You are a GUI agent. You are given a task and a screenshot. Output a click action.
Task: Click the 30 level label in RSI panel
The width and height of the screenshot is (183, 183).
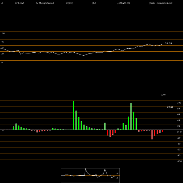[3, 54]
